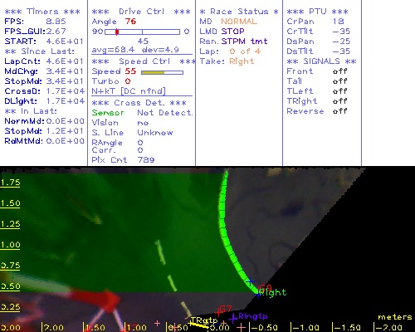415x332 pixels.
Task: Click the NORMAL mode value
Action: pyautogui.click(x=239, y=22)
